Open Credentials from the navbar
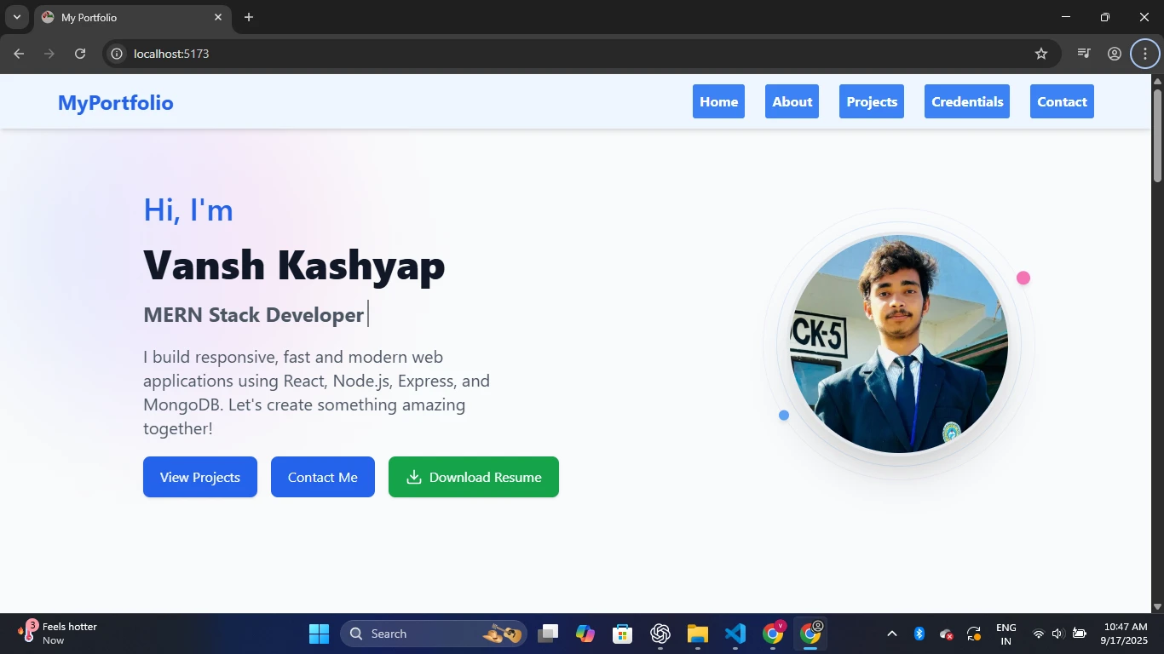This screenshot has width=1164, height=654. 967,101
